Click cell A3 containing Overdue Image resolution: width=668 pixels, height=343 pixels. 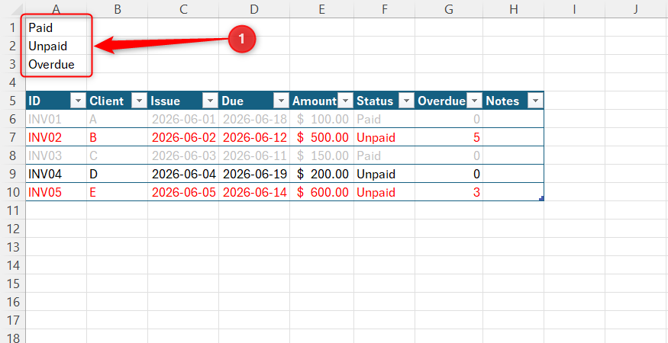[56, 64]
